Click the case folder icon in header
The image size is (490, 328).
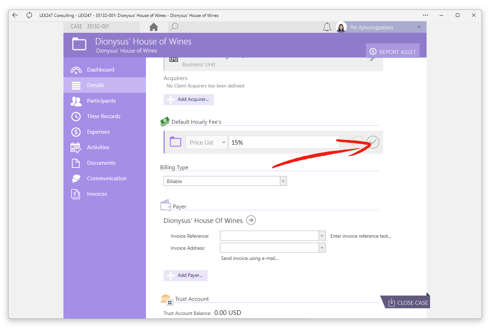pos(79,44)
